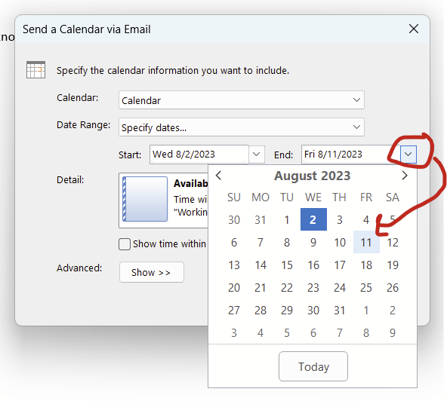447x401 pixels.
Task: Select August 31 in the calendar
Action: [x=340, y=311]
